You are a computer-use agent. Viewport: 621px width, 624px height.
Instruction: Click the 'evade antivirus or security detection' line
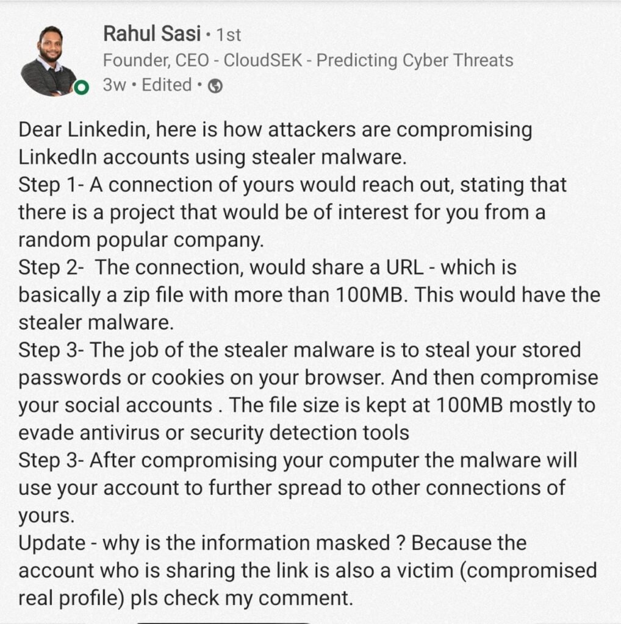(214, 433)
